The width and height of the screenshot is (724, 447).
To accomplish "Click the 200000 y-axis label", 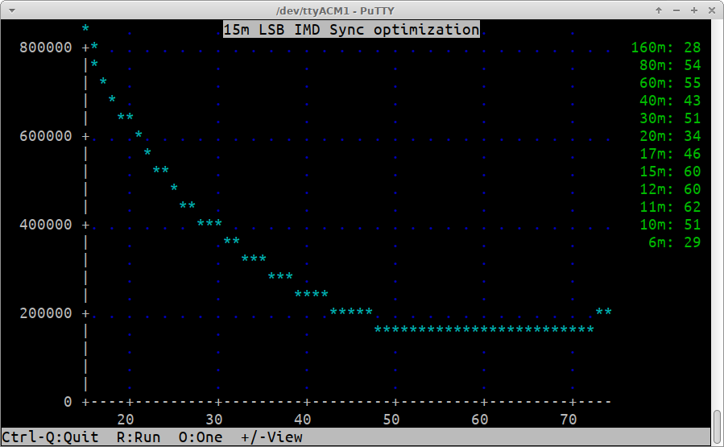I will [45, 313].
